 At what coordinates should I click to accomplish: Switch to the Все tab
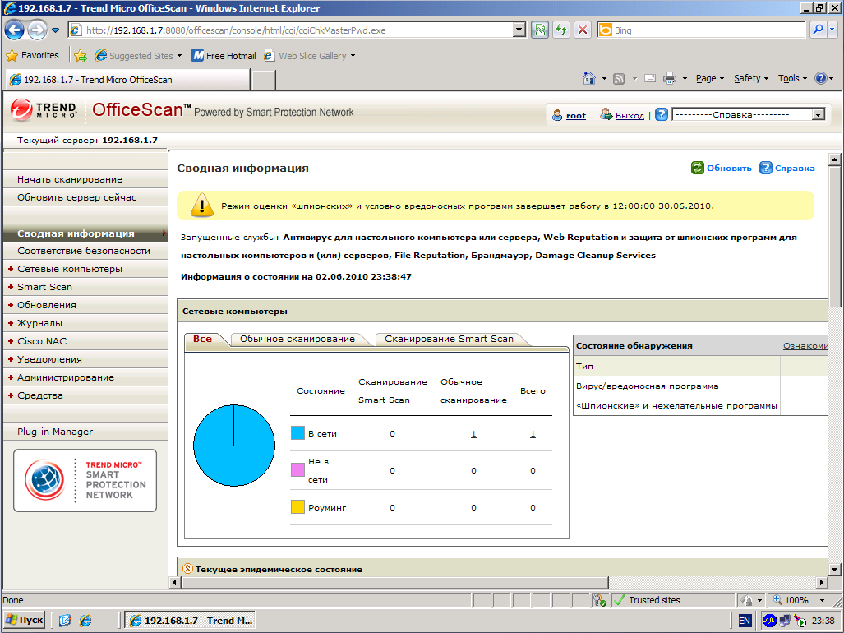(202, 339)
